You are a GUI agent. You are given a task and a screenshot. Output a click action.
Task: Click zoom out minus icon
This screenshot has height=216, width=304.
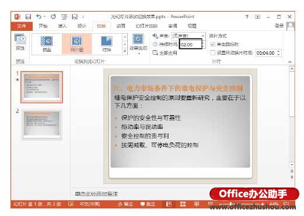(x=221, y=204)
